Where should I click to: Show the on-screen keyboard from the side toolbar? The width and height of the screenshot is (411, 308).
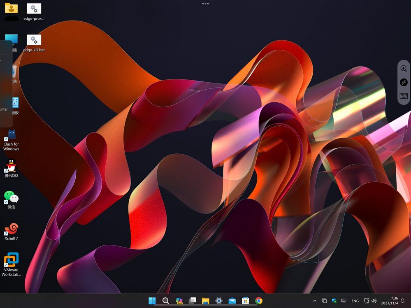pos(404,96)
